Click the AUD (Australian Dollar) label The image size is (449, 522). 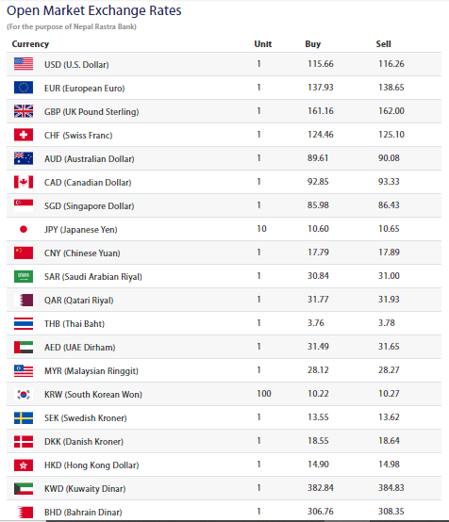coord(90,159)
